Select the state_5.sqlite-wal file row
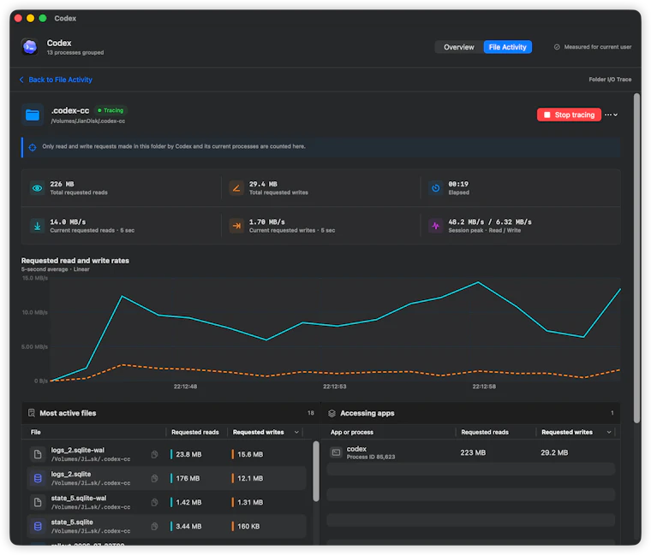 (x=166, y=502)
